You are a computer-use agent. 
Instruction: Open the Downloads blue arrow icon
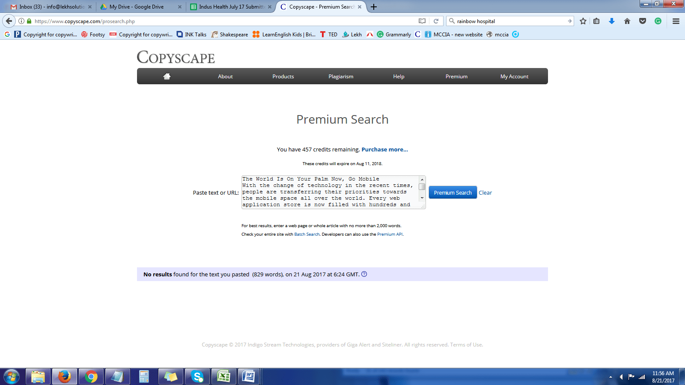click(x=612, y=21)
